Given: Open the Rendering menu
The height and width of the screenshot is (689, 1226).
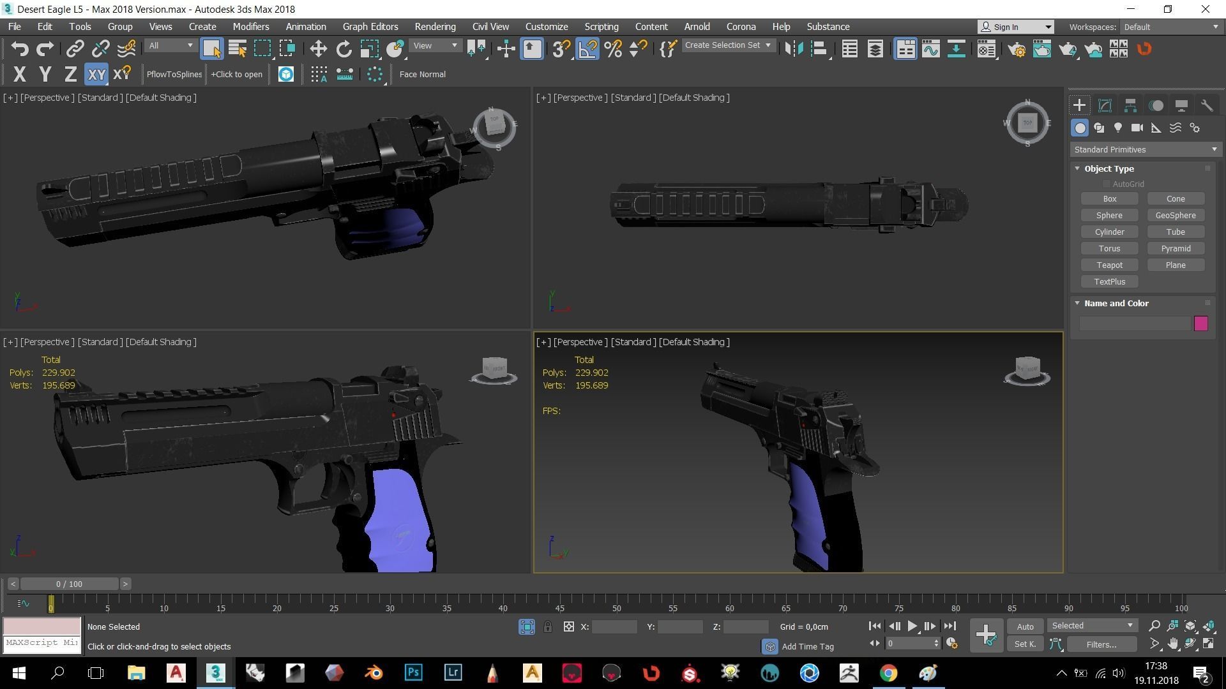Looking at the screenshot, I should pyautogui.click(x=435, y=27).
